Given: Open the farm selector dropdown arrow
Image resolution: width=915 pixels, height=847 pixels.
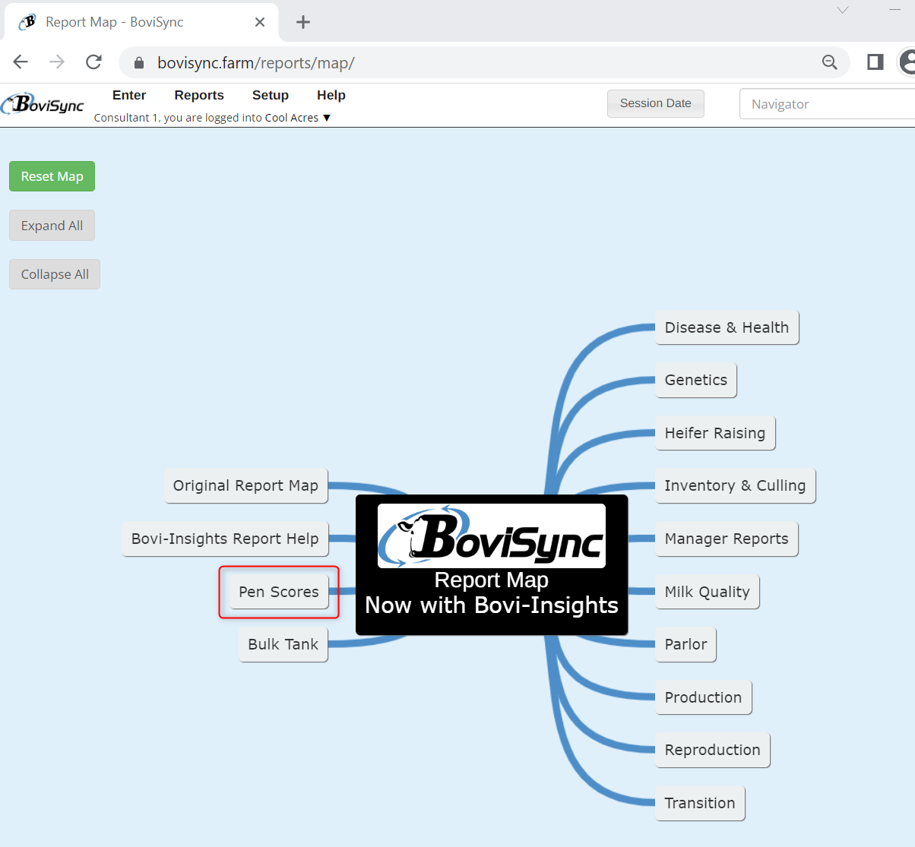Looking at the screenshot, I should point(327,118).
